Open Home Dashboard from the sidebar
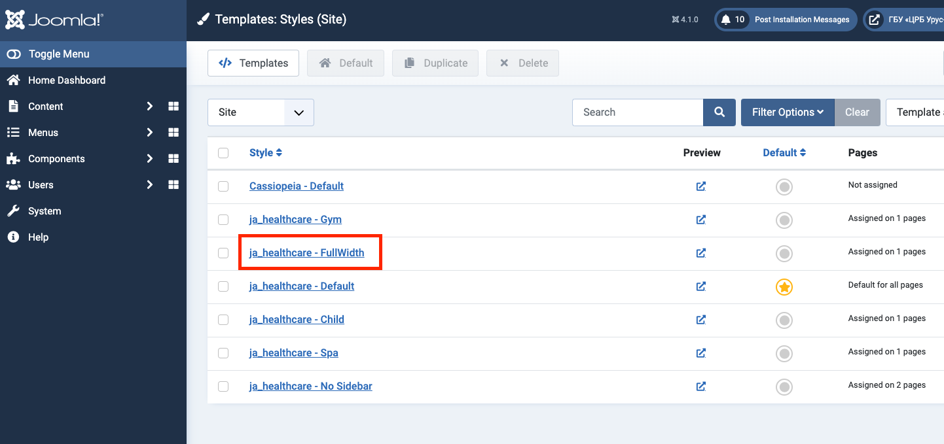The width and height of the screenshot is (944, 444). click(66, 80)
